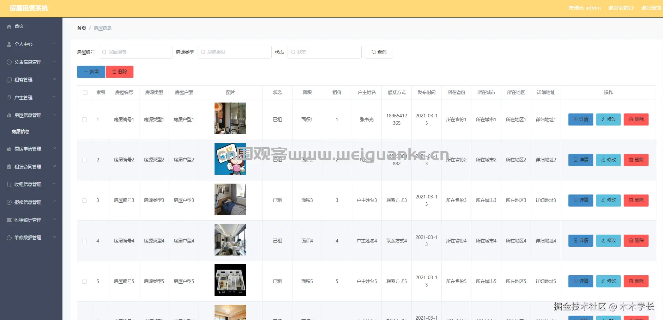This screenshot has width=663, height=320.
Task: Click the bar chart icon beside 房屋信息管理
Action: pos(9,115)
